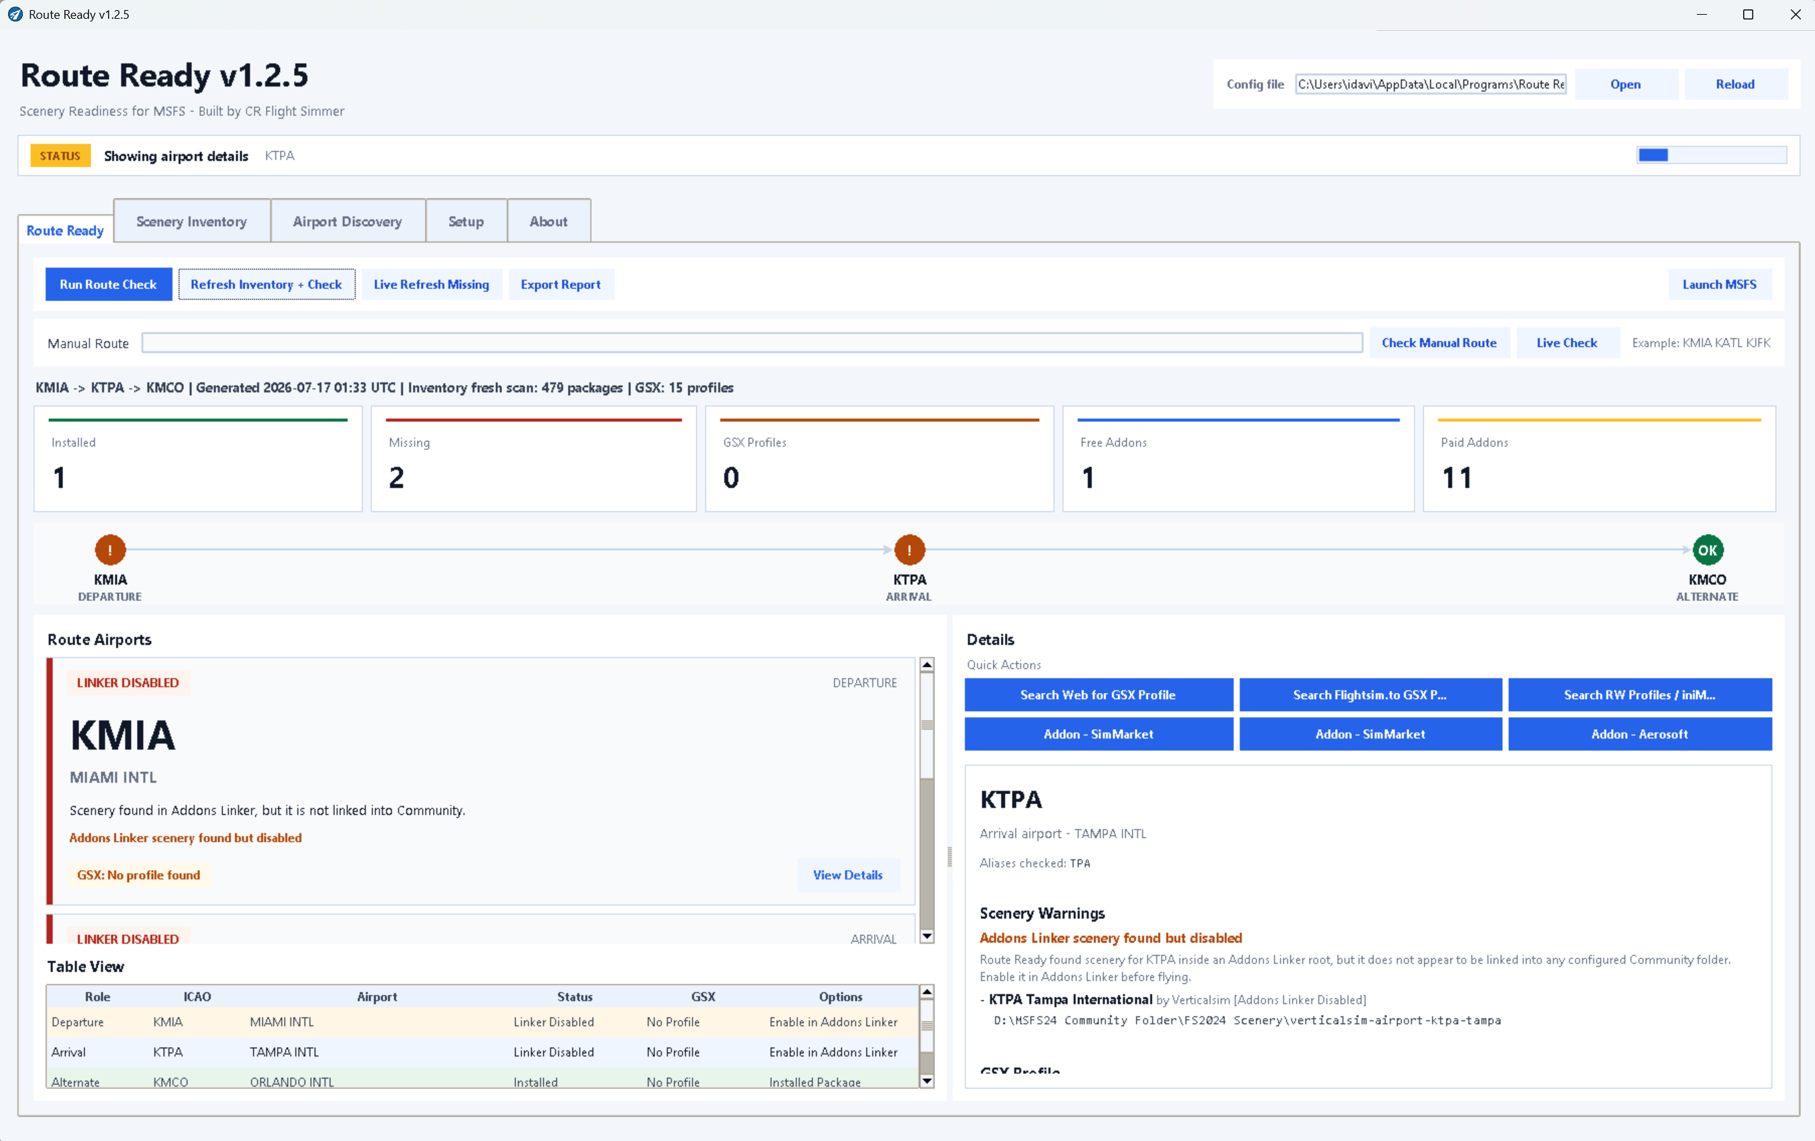Click the Route Airports scrollbar down arrow

pyautogui.click(x=926, y=936)
